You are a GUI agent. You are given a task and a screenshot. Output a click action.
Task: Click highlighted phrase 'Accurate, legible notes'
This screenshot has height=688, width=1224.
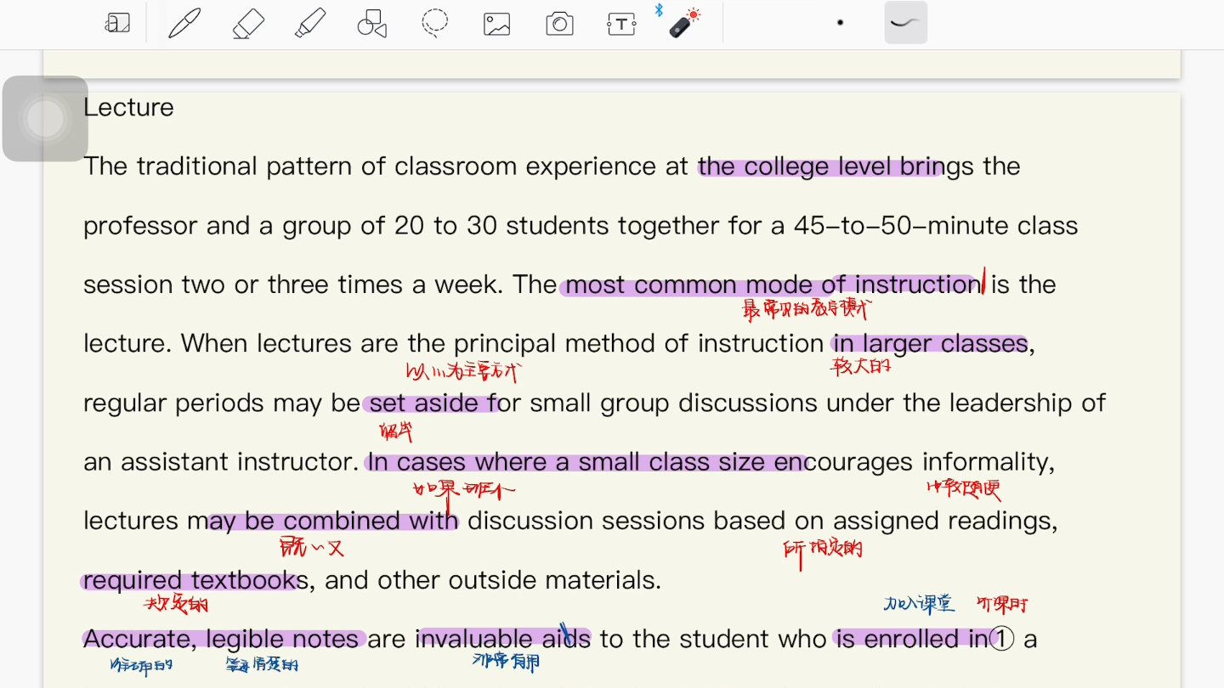click(x=221, y=639)
